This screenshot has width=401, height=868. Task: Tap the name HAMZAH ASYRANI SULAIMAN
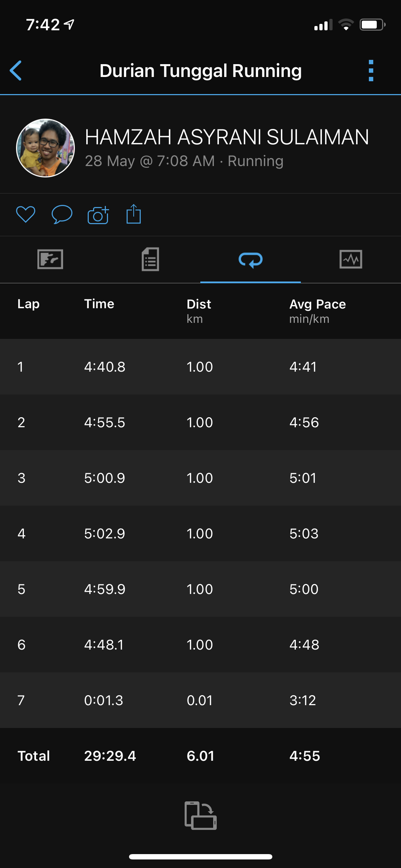[227, 137]
